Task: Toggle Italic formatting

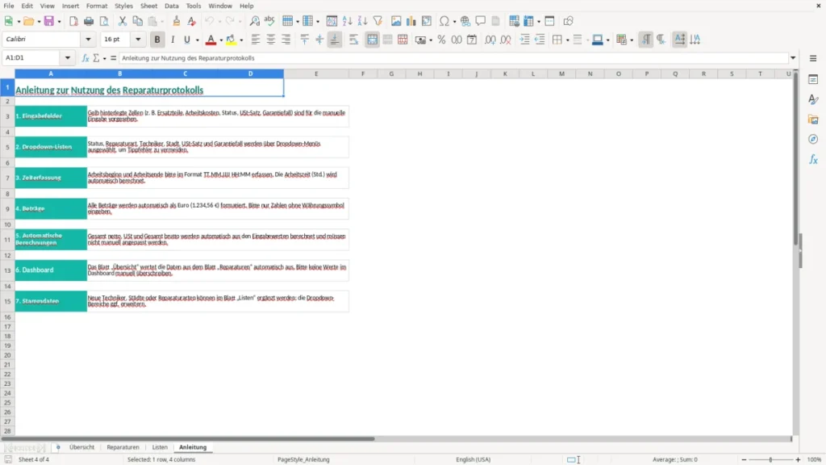Action: (x=173, y=40)
